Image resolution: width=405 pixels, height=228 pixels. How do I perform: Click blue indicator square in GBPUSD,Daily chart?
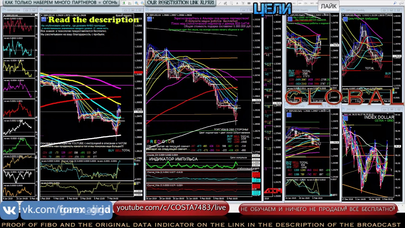289,115
